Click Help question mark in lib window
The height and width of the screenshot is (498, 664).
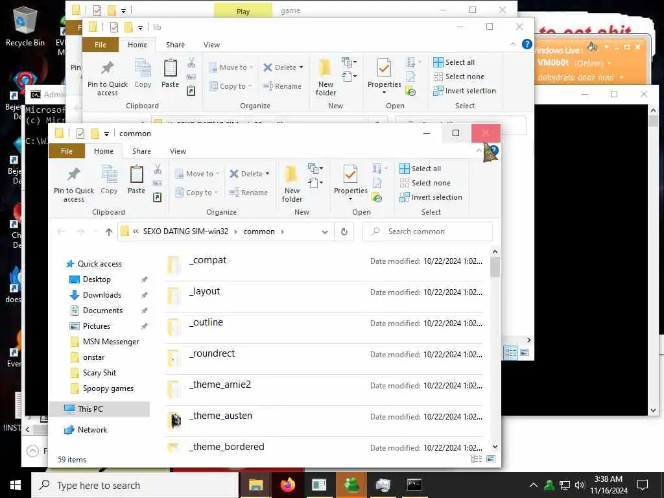[527, 44]
